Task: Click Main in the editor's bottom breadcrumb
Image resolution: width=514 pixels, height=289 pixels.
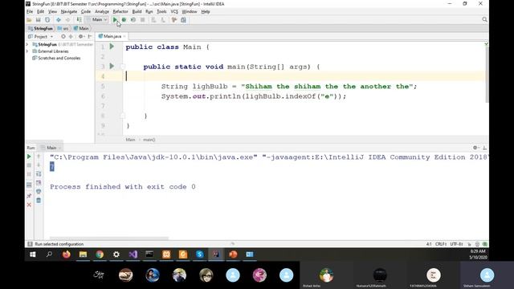Action: (x=130, y=140)
